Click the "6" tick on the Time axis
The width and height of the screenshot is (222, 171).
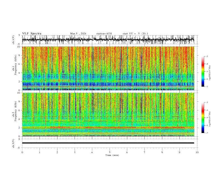(x=127, y=152)
